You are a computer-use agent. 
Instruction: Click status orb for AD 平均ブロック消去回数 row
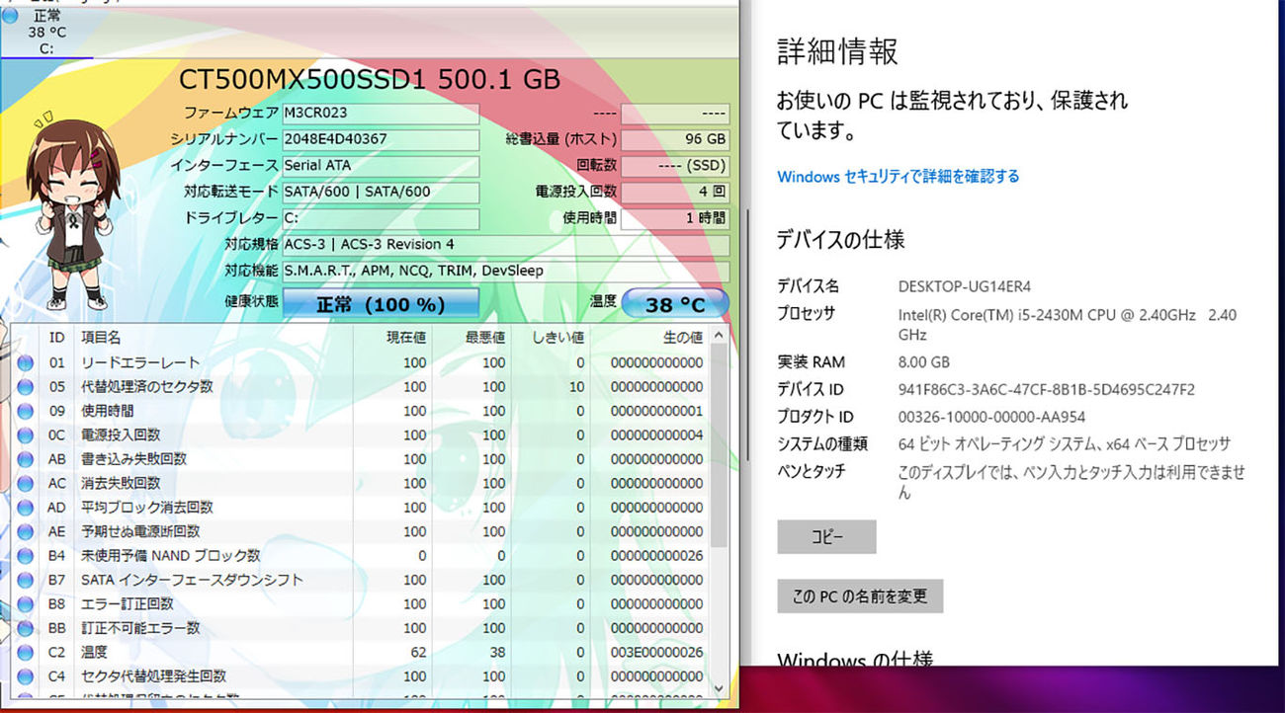25,508
